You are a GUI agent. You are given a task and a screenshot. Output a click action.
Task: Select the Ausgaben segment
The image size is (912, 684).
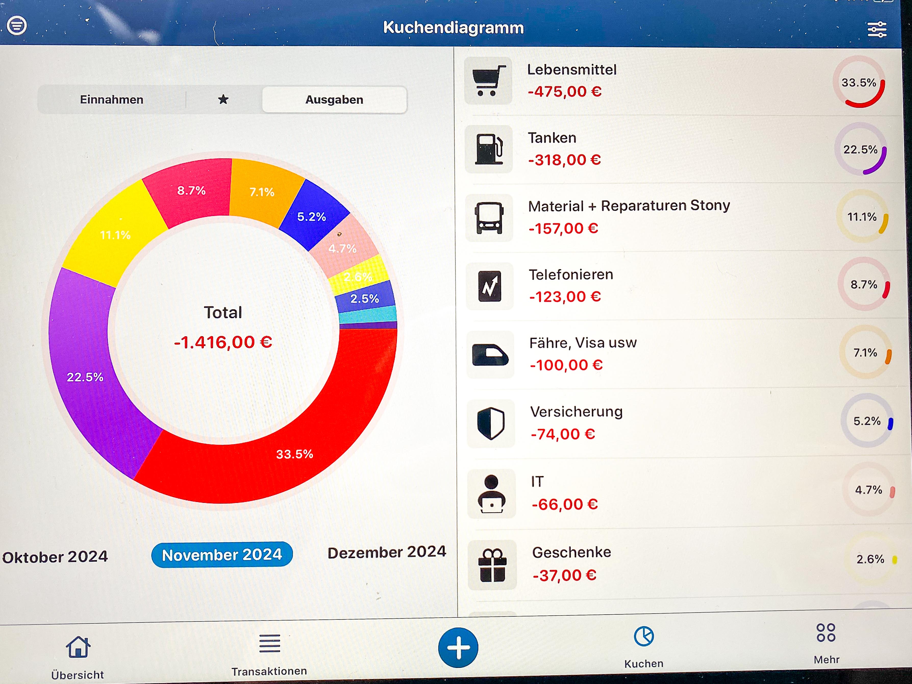click(x=334, y=100)
